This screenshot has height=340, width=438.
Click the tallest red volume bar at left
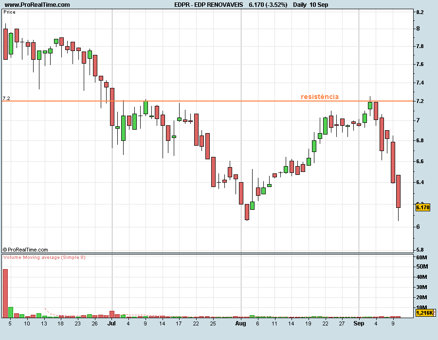(5, 293)
